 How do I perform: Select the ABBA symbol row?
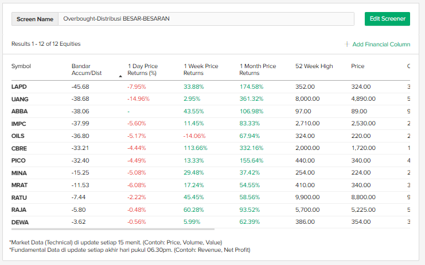pos(20,112)
